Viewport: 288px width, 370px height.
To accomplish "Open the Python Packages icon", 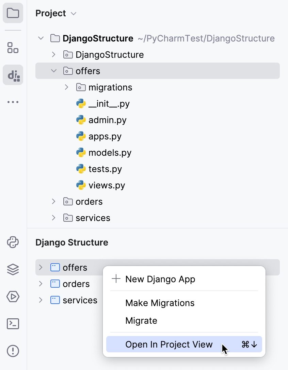I will click(x=13, y=242).
